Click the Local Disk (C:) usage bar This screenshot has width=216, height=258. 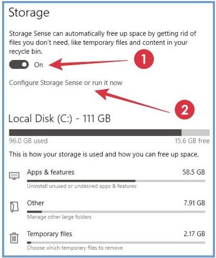(x=109, y=132)
